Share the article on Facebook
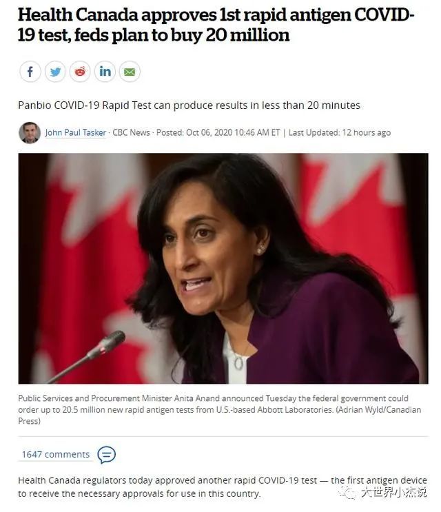 (30, 72)
